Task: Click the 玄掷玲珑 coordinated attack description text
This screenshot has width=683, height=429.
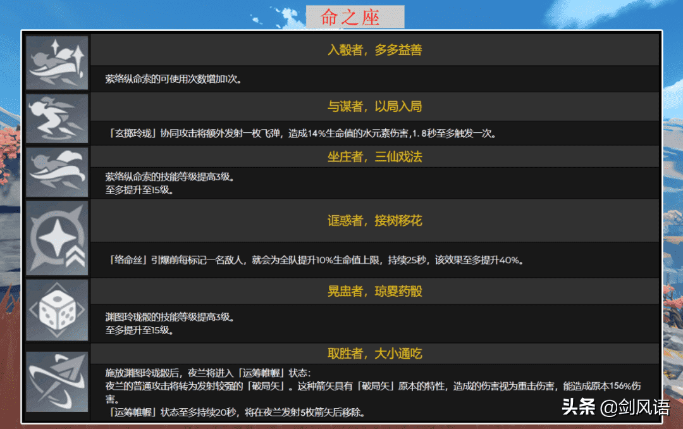Action: 302,134
